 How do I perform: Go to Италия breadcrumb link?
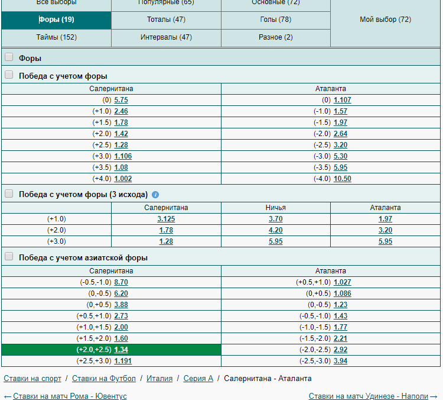point(159,379)
